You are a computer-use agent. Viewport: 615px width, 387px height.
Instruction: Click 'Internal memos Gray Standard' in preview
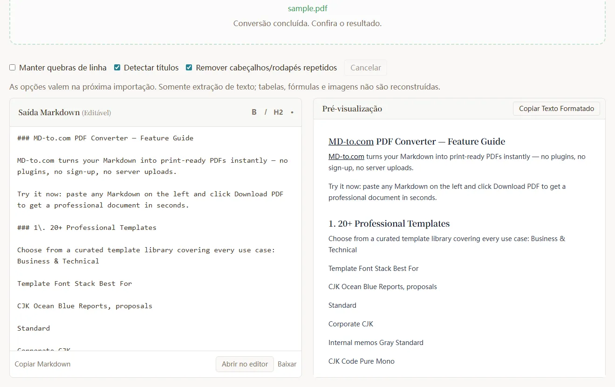point(376,343)
